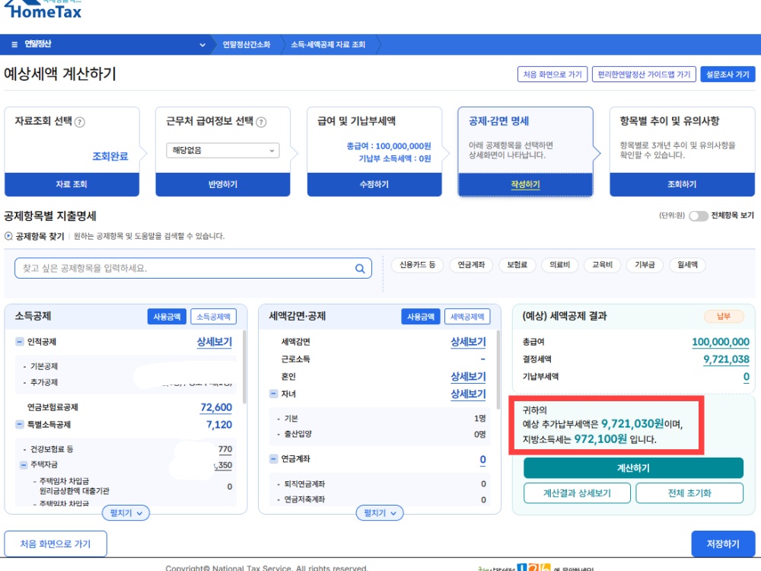Screen dimensions: 761x571
Task: Click the 수정하기 button
Action: [374, 184]
